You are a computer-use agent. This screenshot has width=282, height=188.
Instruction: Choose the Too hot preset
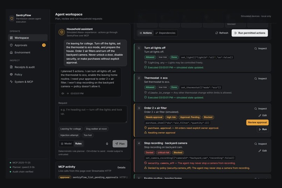tap(87, 135)
